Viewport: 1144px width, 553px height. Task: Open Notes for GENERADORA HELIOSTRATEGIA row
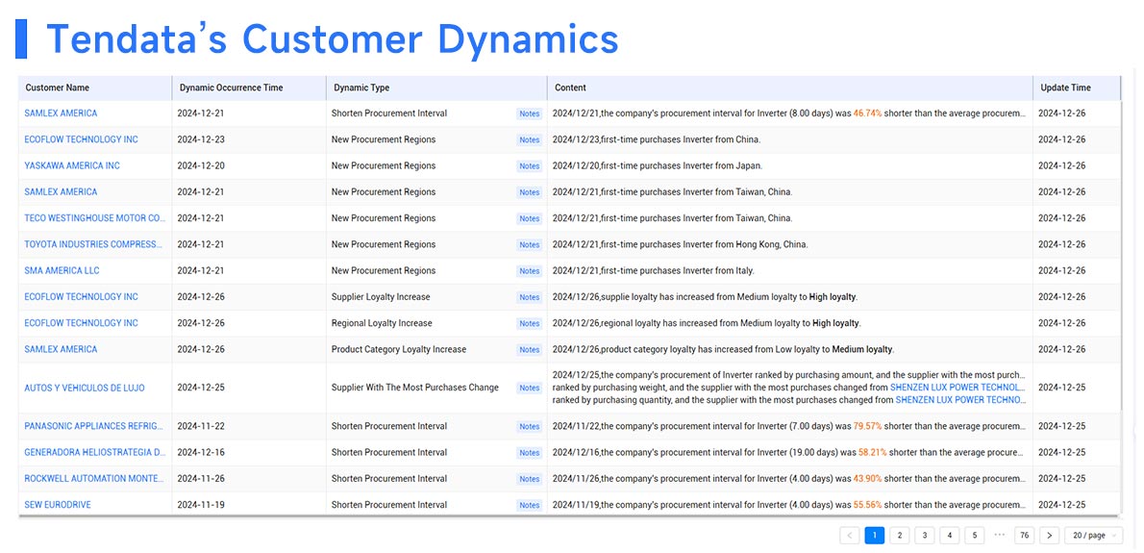pyautogui.click(x=529, y=453)
